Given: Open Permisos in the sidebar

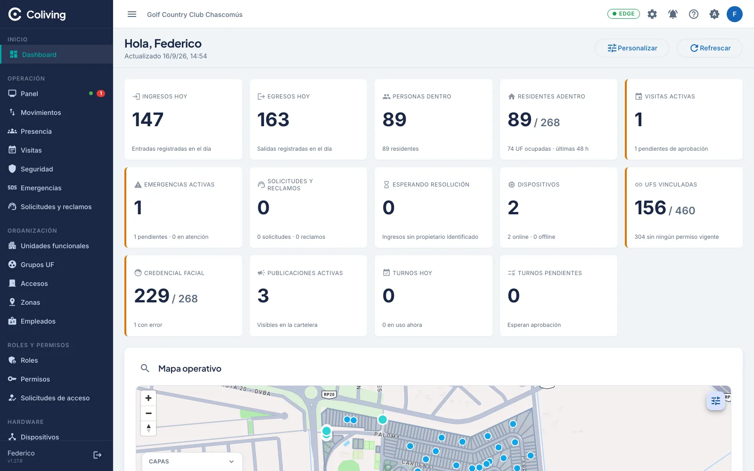Looking at the screenshot, I should [x=57, y=379].
